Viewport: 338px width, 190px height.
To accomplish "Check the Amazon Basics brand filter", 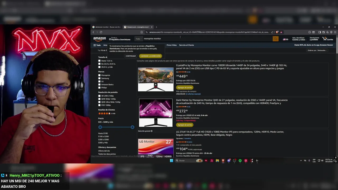I will 99,84.
